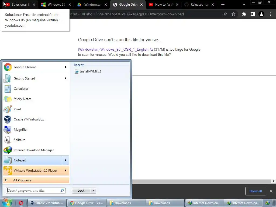Screen dimensions: 276x207
Task: Open the Solitaire game icon
Action: tap(7, 140)
